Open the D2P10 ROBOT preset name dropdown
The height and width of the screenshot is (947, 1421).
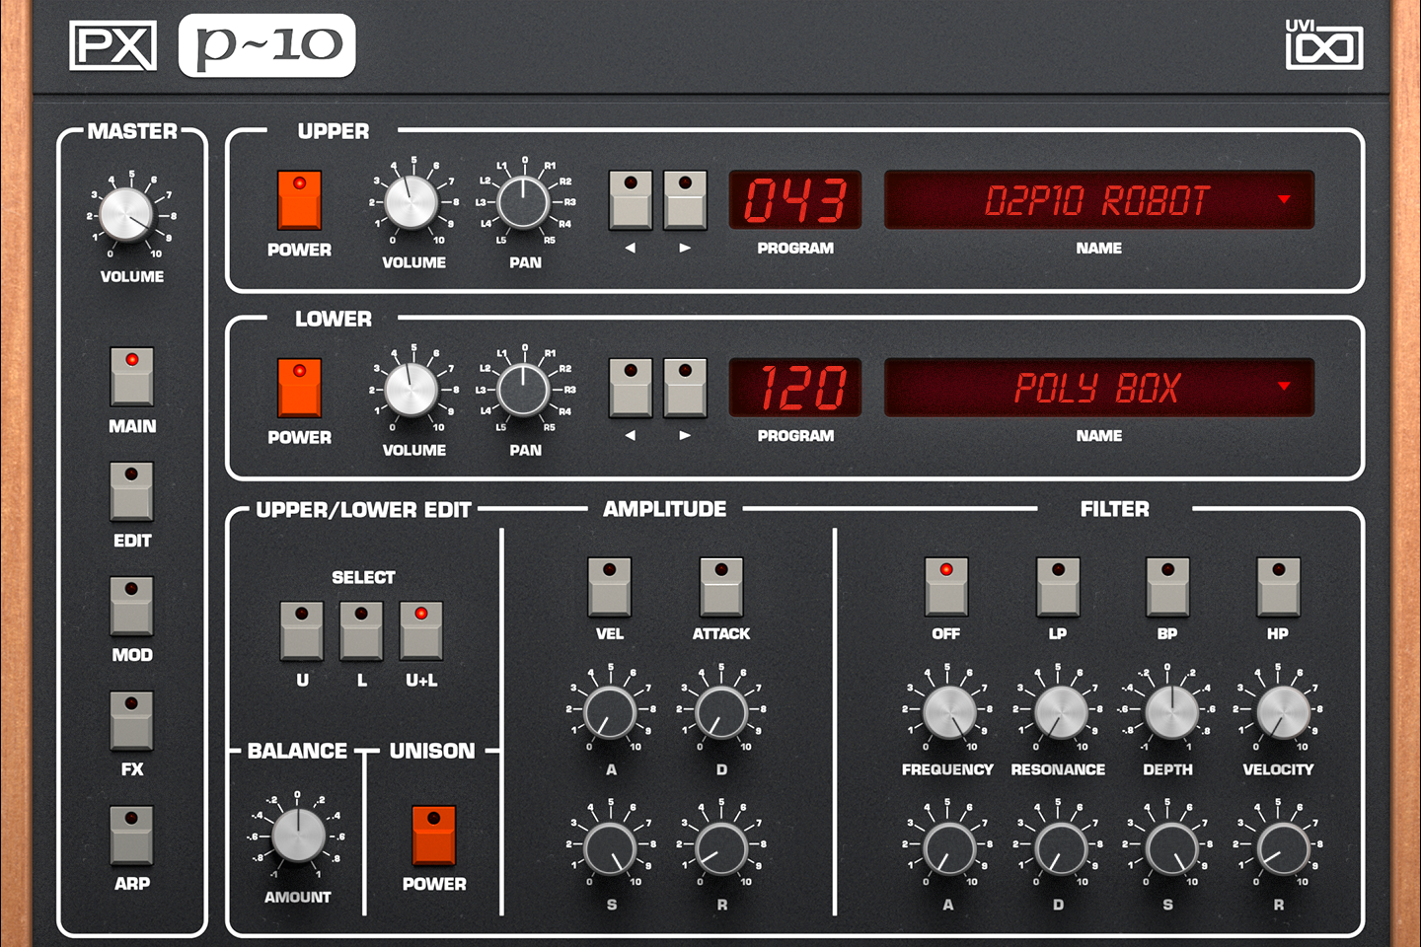(x=1284, y=197)
